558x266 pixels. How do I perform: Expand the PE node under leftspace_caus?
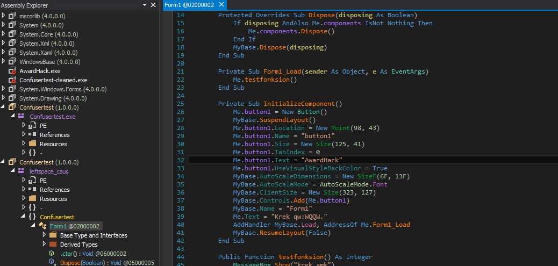(x=24, y=181)
